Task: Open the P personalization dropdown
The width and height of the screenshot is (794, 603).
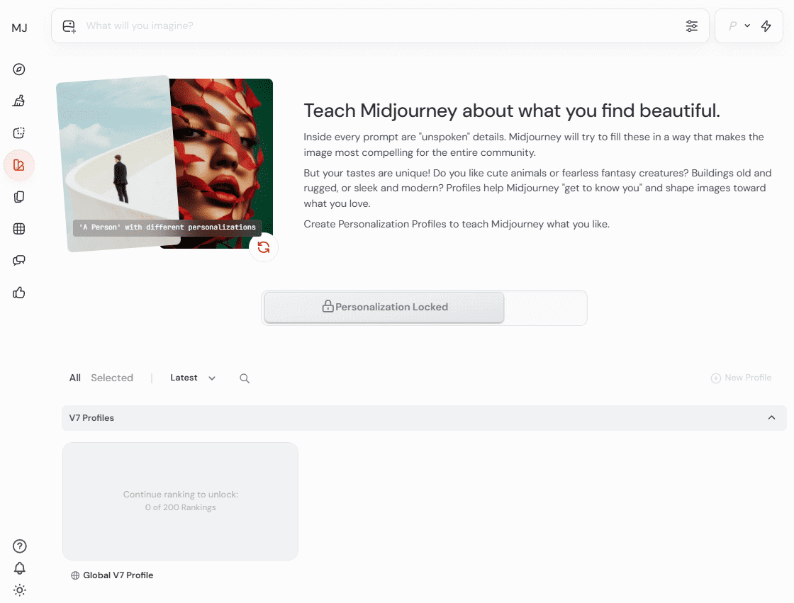Action: coord(739,26)
